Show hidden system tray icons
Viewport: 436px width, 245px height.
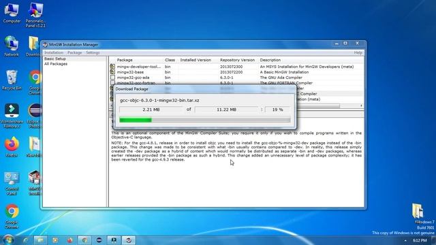[x=405, y=240]
